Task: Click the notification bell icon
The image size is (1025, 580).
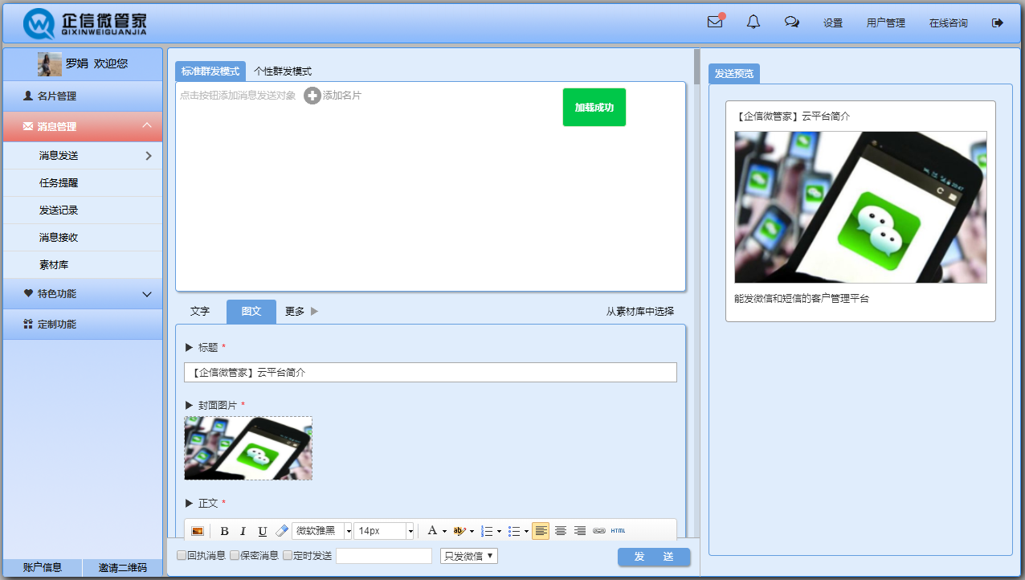Action: pos(753,22)
